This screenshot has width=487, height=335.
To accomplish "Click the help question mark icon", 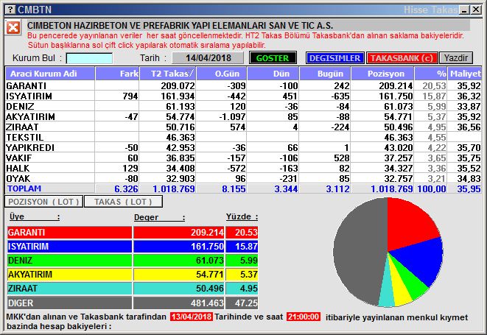I will [x=10, y=10].
